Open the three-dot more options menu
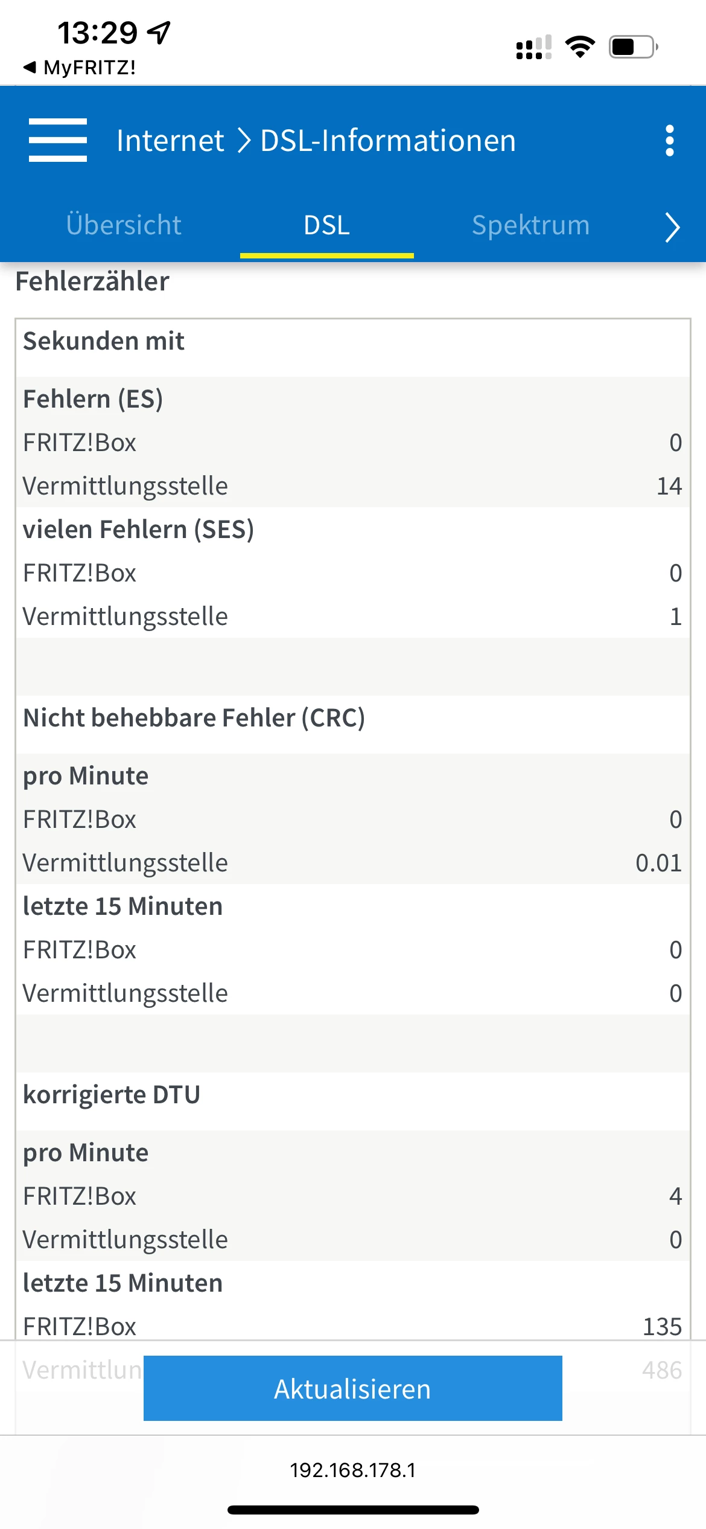The width and height of the screenshot is (706, 1529). tap(669, 141)
